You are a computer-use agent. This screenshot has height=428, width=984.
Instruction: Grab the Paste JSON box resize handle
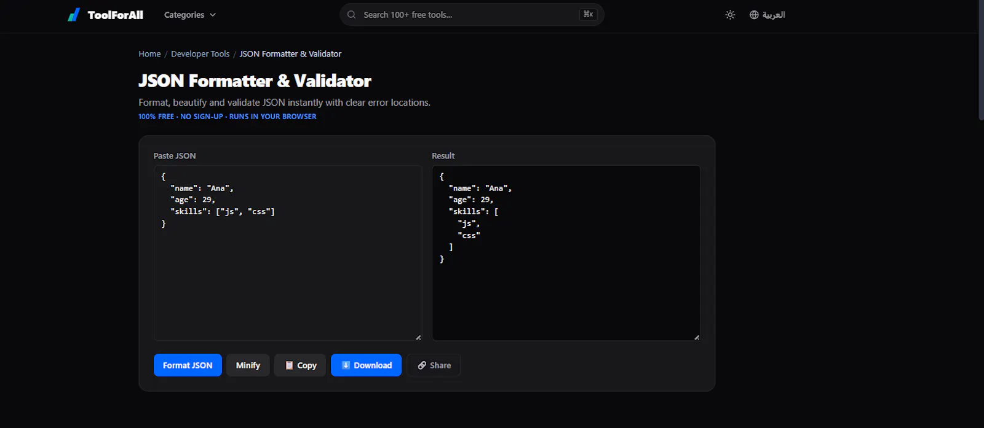point(418,337)
